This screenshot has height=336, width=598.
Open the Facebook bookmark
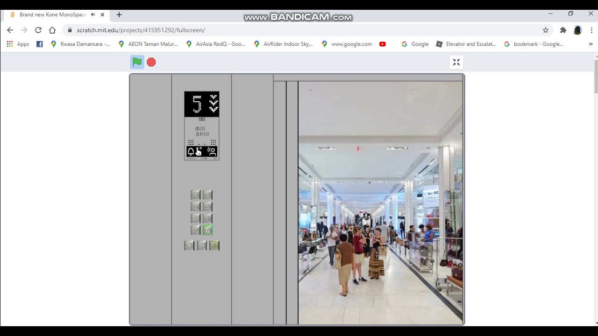(40, 44)
